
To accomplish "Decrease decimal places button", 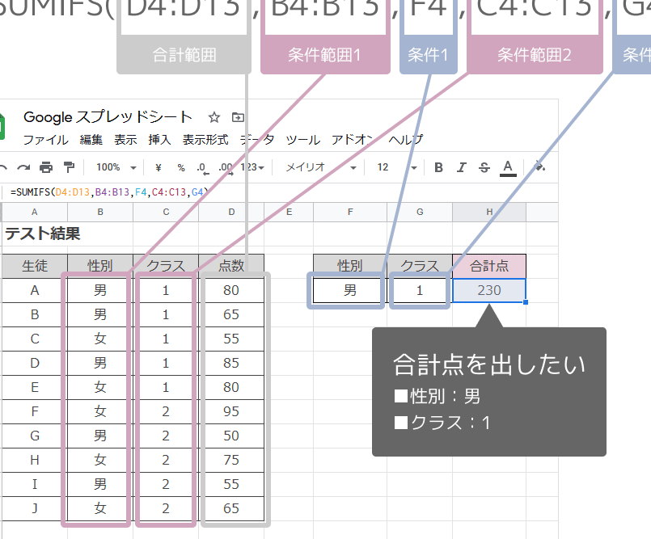I will (203, 167).
